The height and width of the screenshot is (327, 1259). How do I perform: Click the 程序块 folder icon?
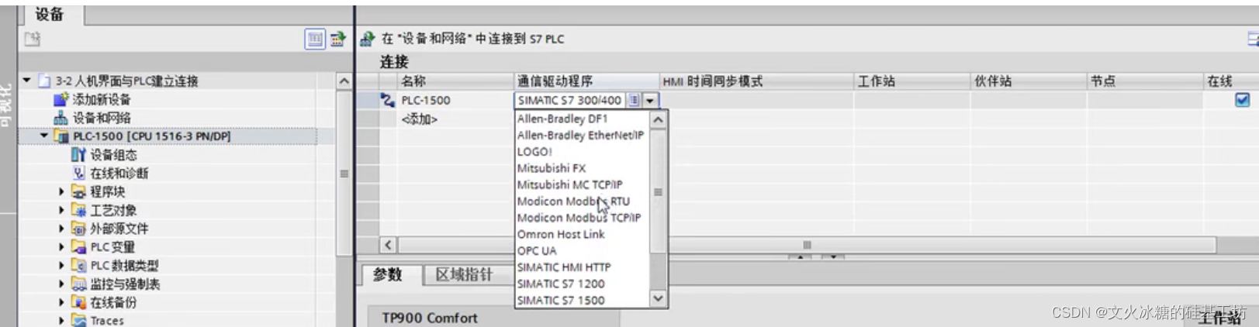78,191
